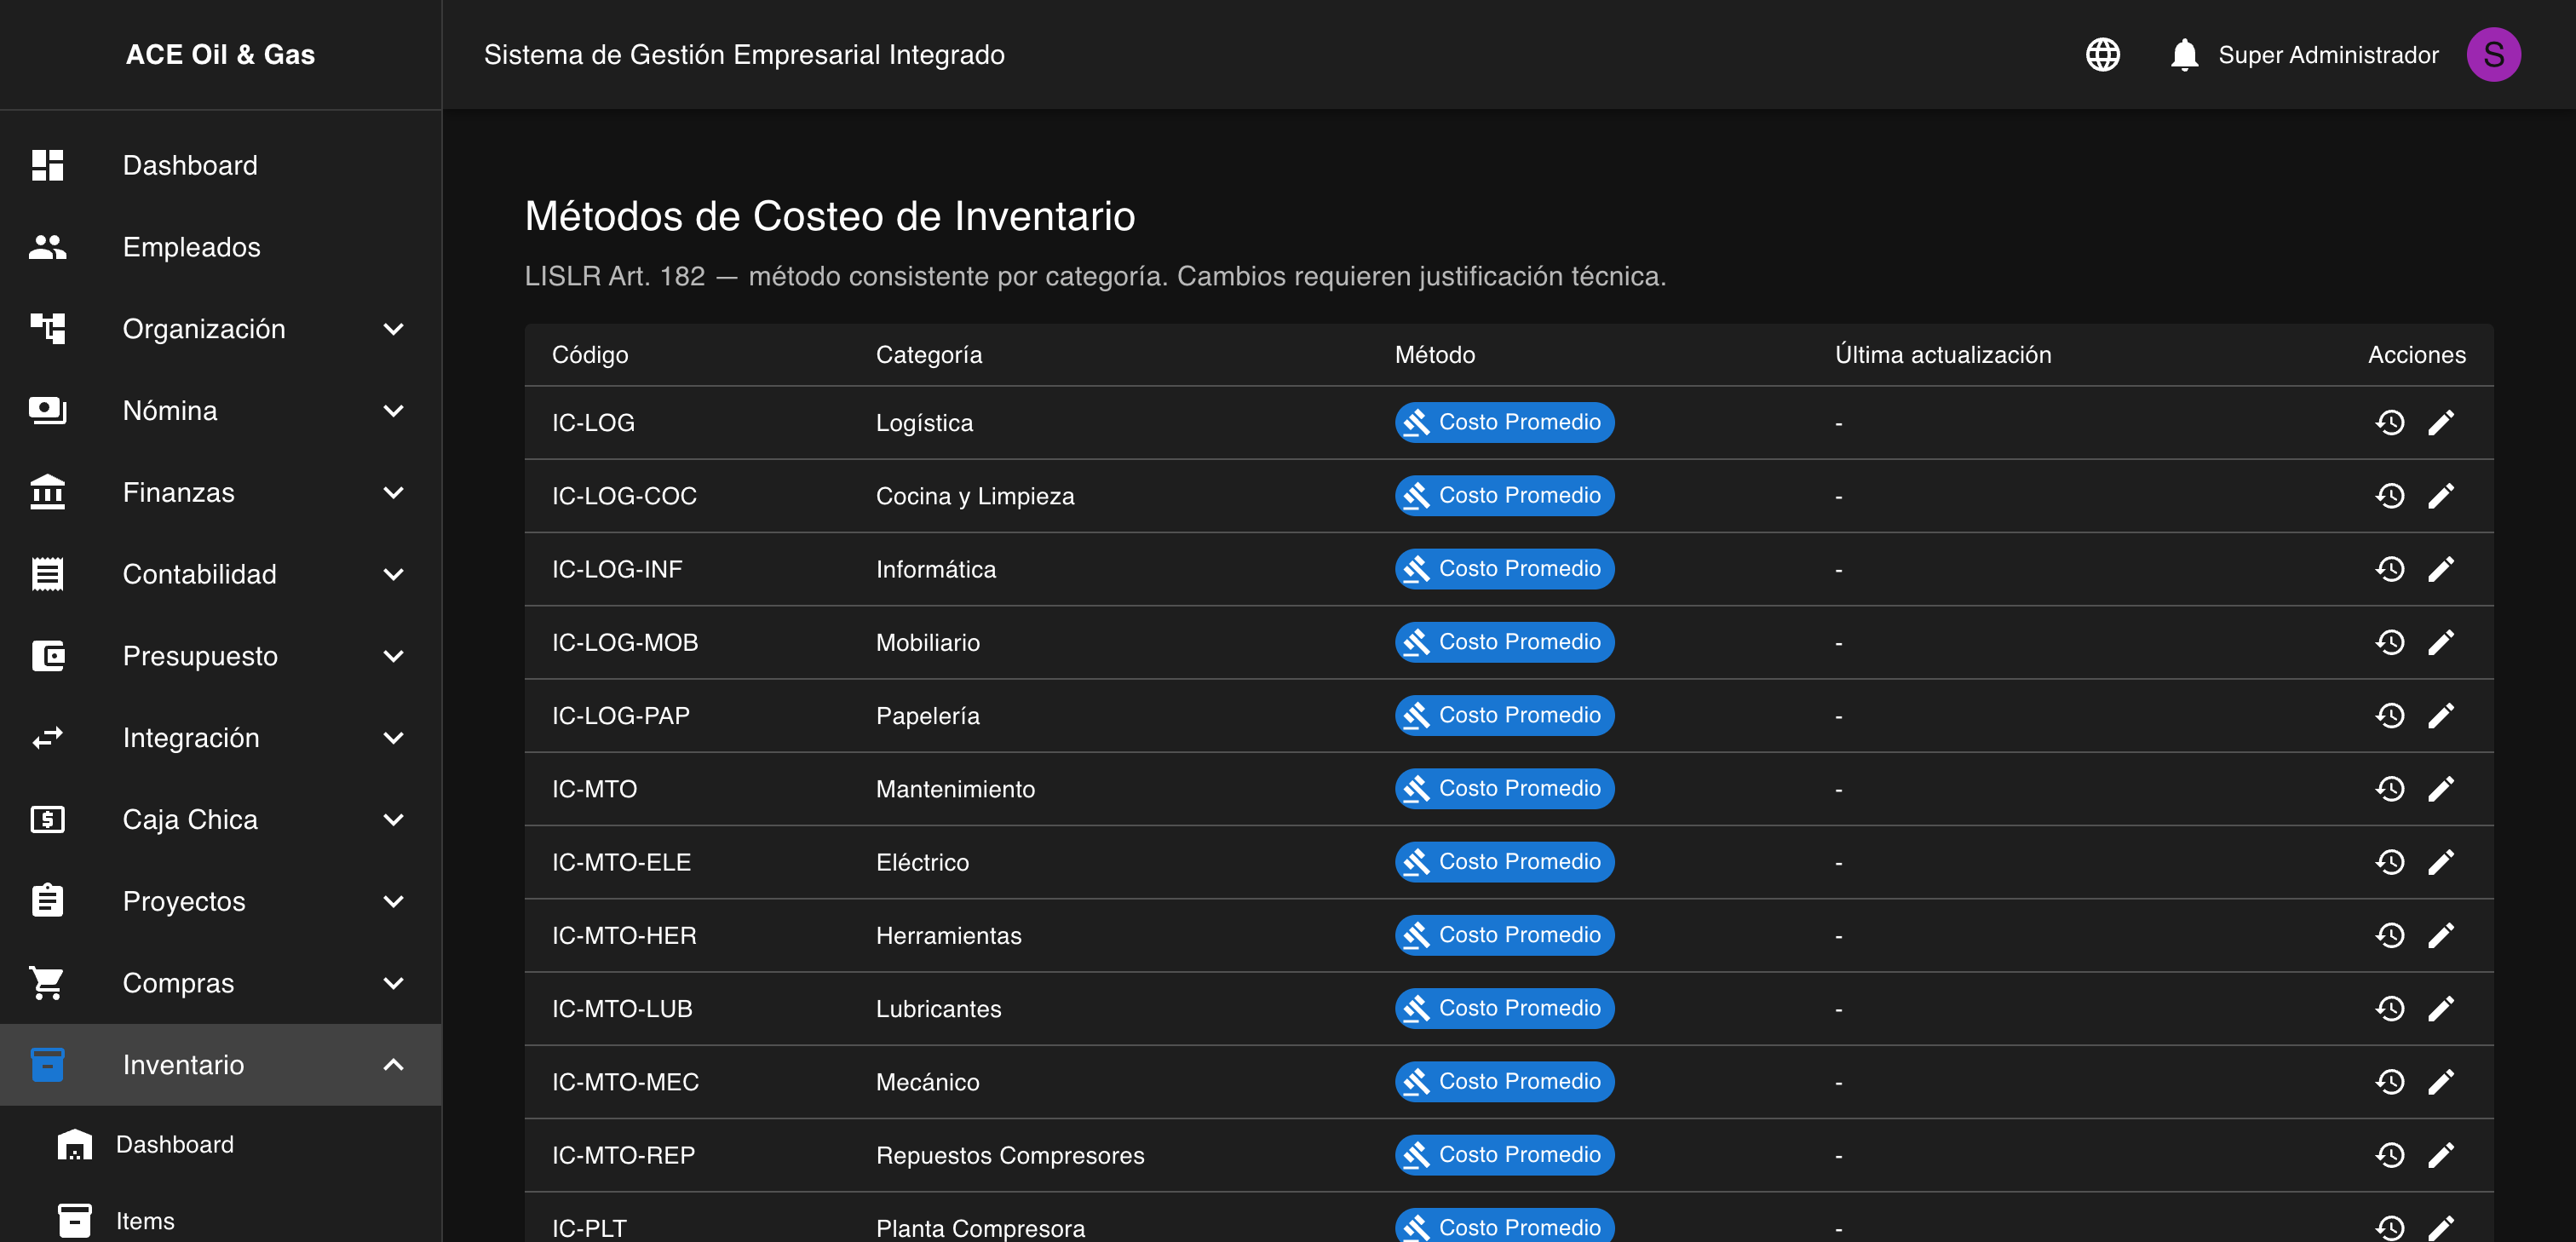The height and width of the screenshot is (1242, 2576).
Task: Open Inventario Dashboard sub-item
Action: 220,1144
